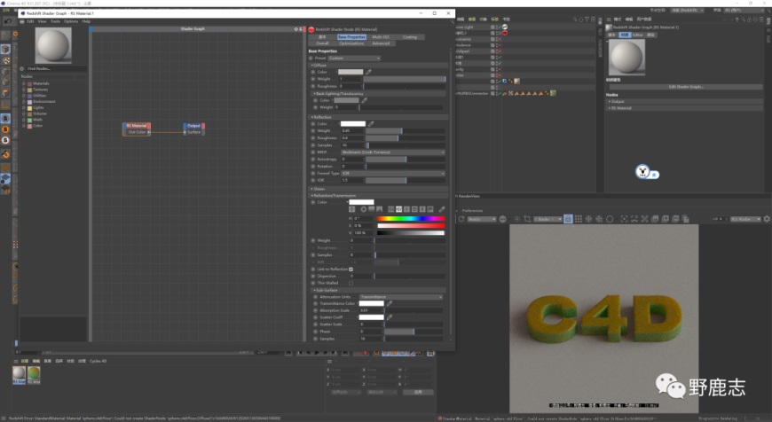The image size is (772, 422).
Task: Click the Find Nodes search field
Action: 56,68
